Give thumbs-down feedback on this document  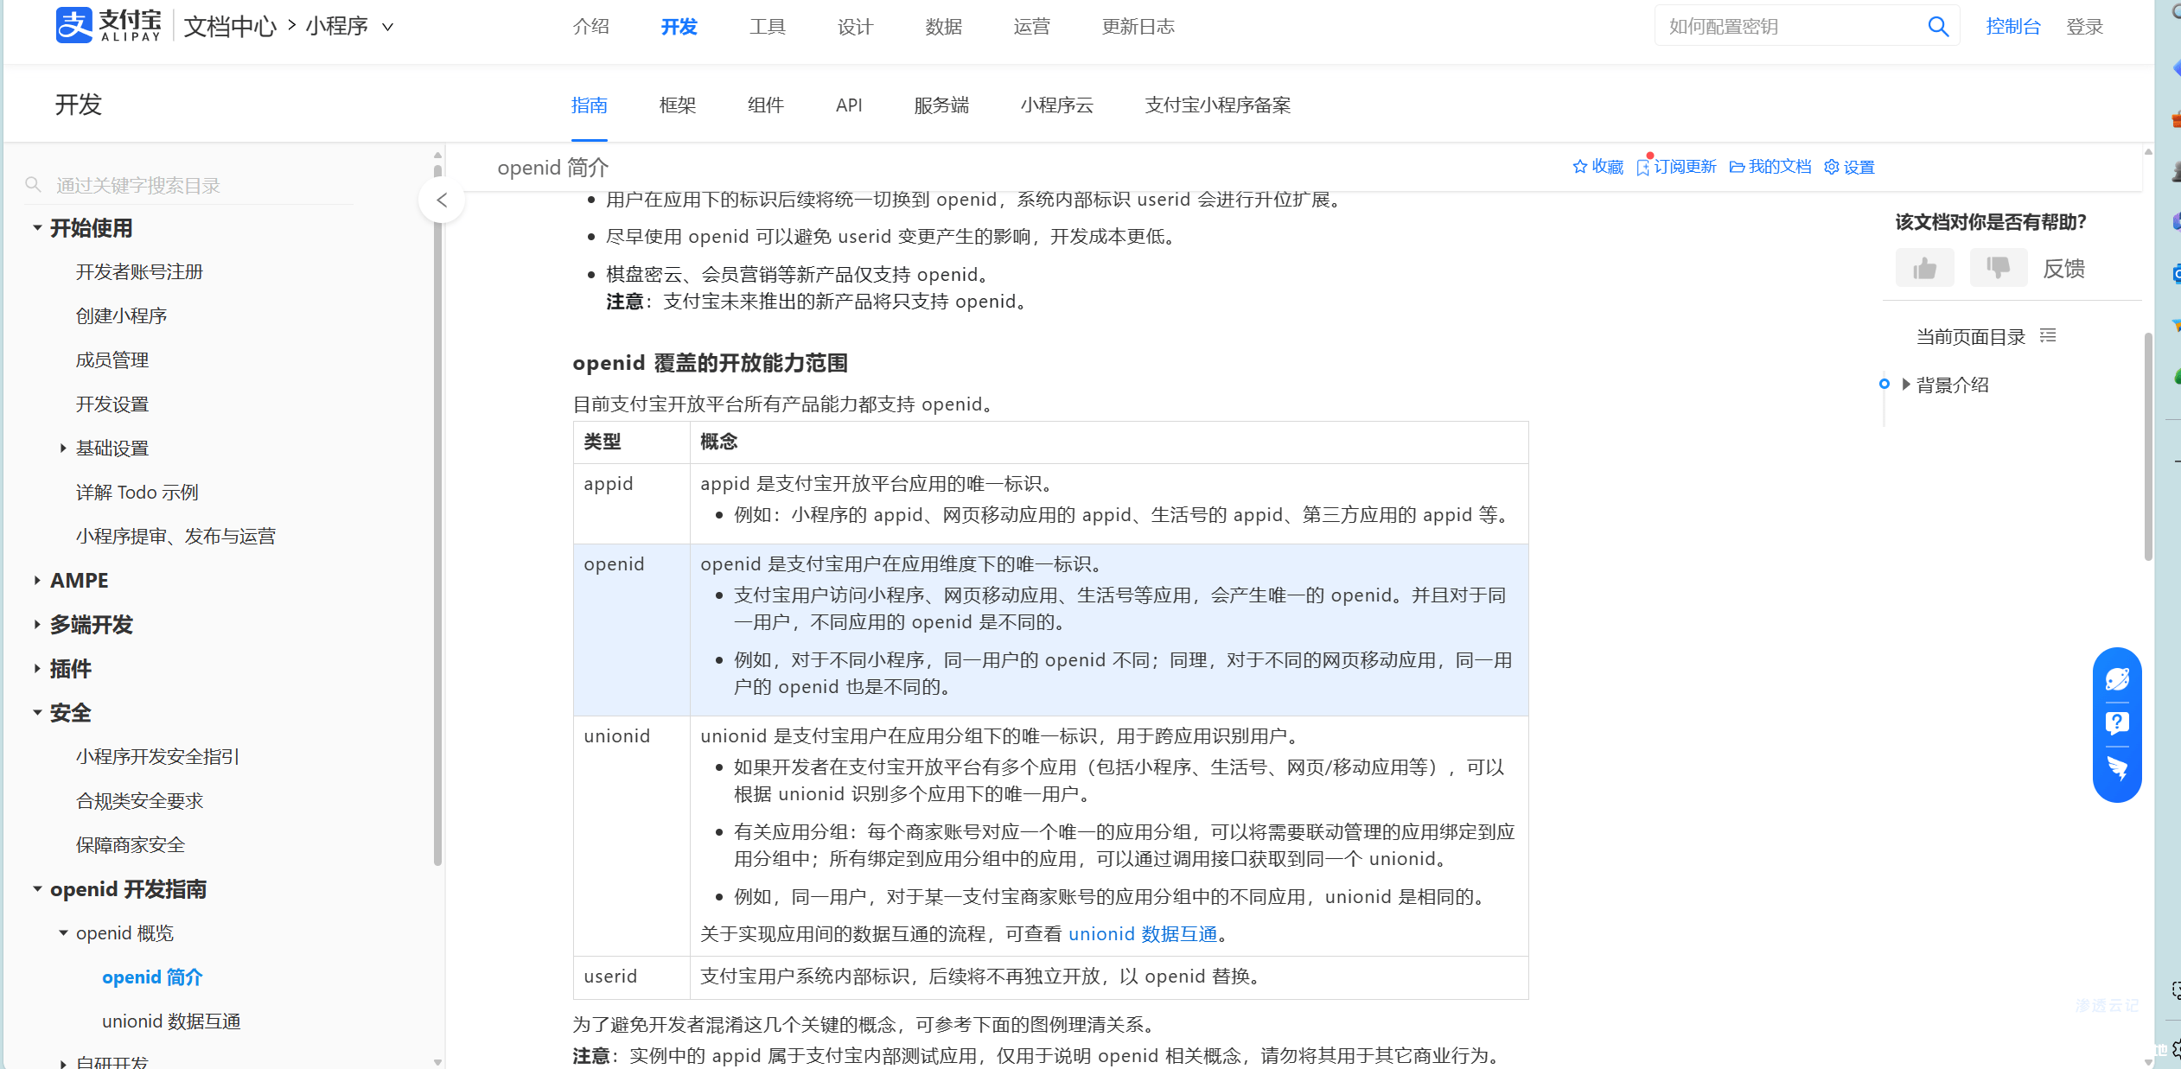(x=1998, y=267)
